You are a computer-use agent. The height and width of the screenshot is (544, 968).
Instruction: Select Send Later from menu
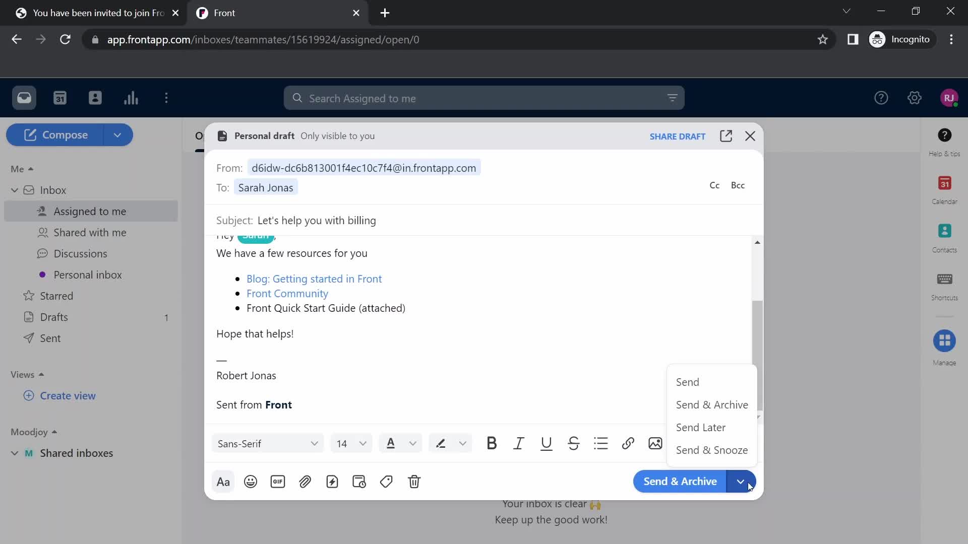pyautogui.click(x=701, y=427)
